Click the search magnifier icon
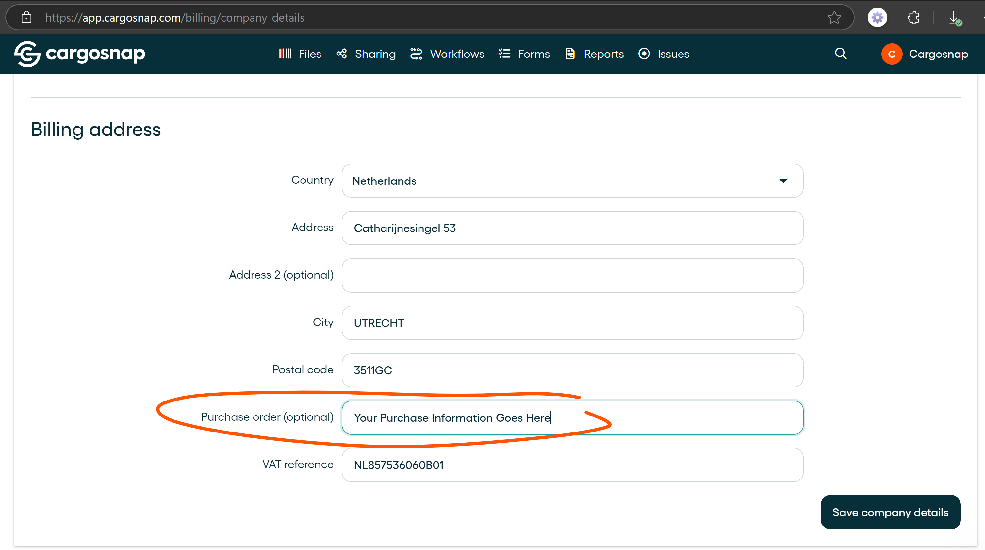This screenshot has height=550, width=985. pos(841,54)
